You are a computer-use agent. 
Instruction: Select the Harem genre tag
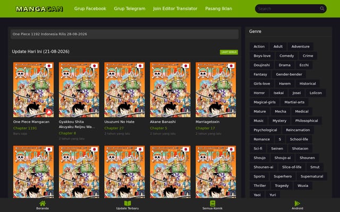(285, 84)
